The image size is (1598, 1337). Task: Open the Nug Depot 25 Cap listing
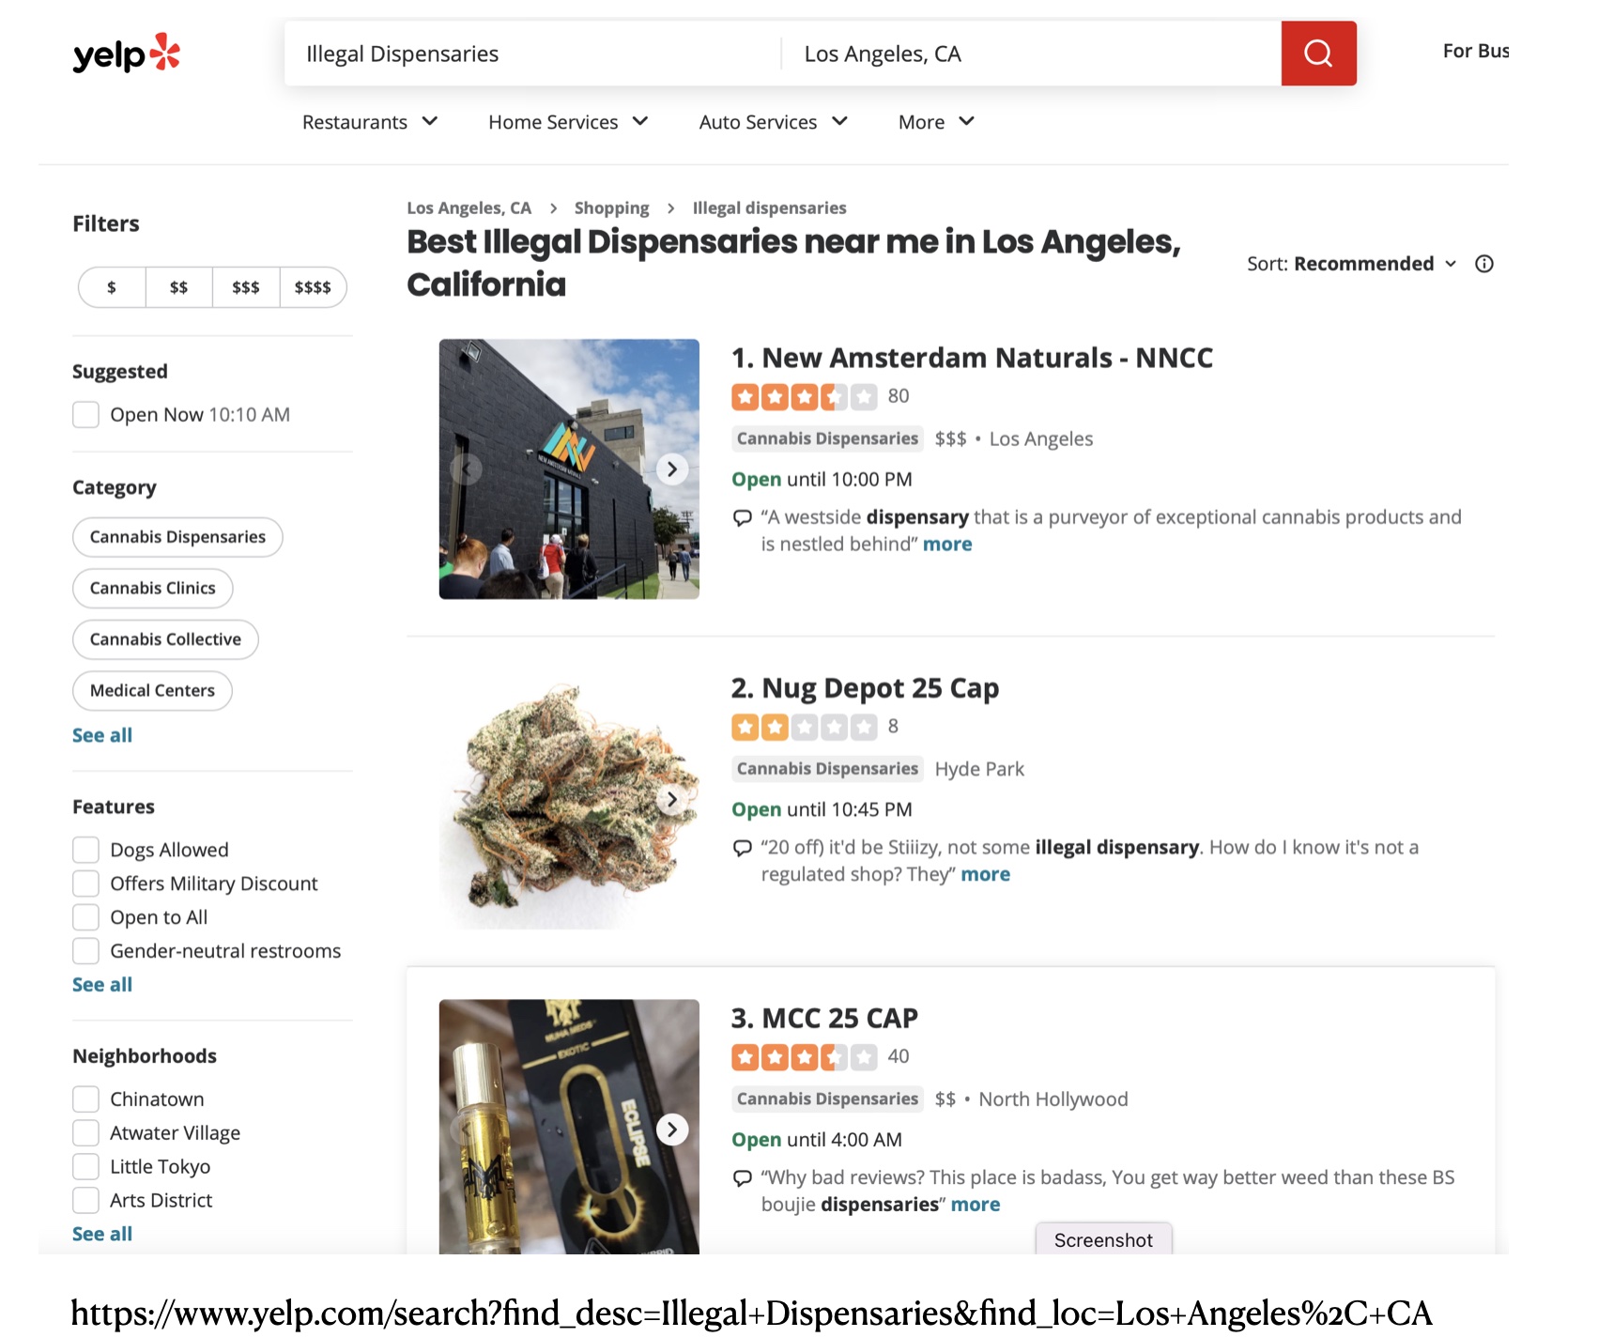click(866, 688)
